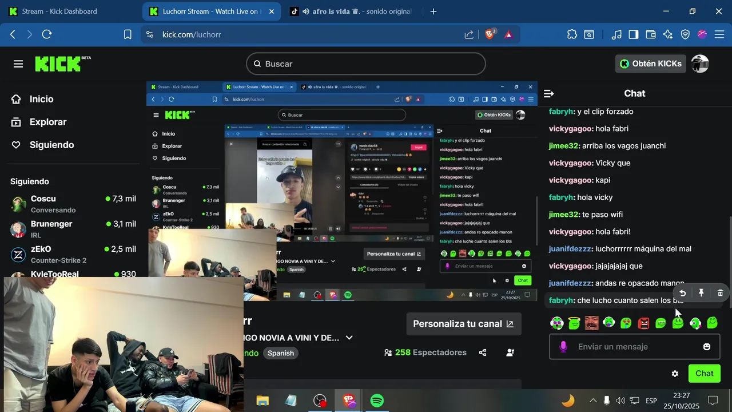732x412 pixels.
Task: Toggle microphone icon in system tray
Action: pyautogui.click(x=607, y=401)
